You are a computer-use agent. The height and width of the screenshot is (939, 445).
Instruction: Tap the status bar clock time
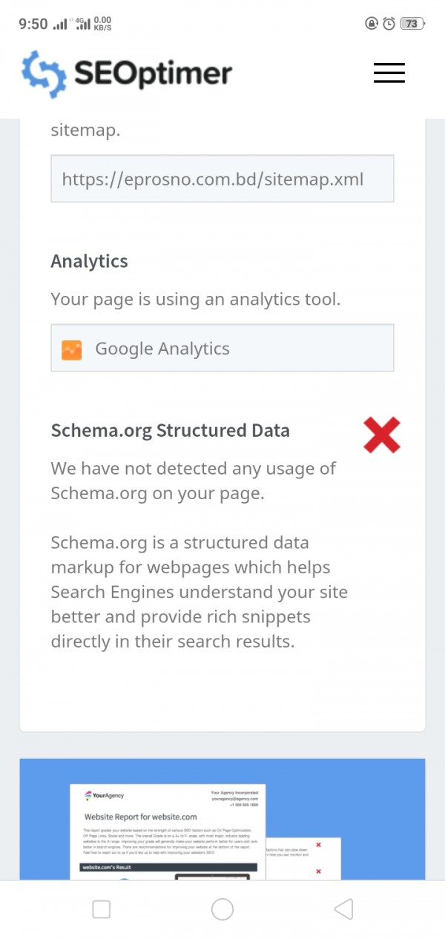[33, 24]
